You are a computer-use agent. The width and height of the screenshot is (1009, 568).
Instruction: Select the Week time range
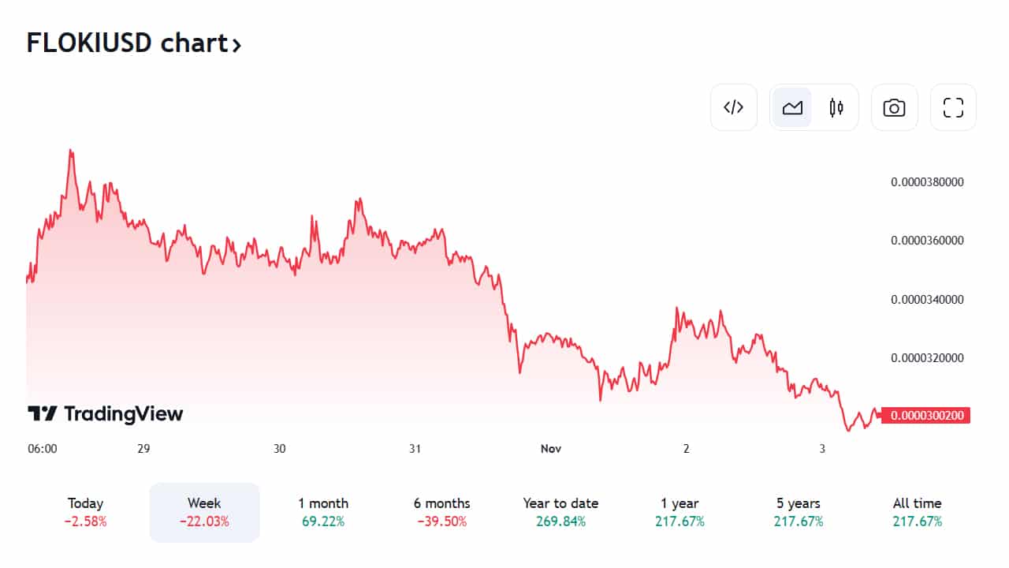[x=204, y=511]
